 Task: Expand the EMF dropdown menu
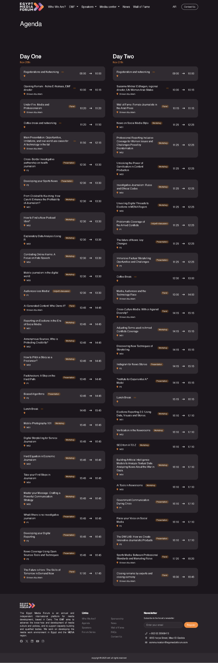pyautogui.click(x=73, y=7)
